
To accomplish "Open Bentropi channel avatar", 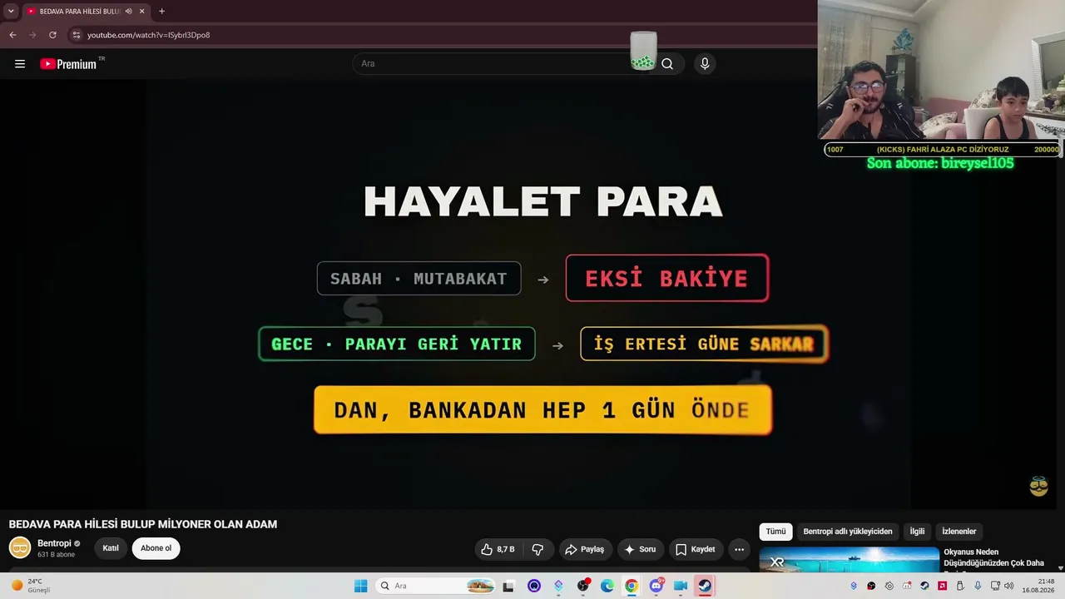I will [x=20, y=547].
